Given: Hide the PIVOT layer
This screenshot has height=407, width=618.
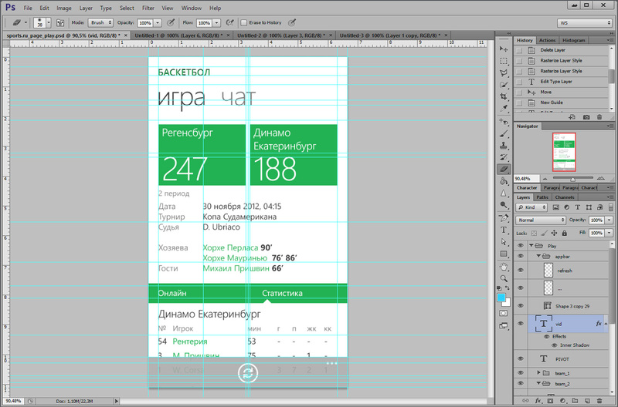Looking at the screenshot, I should point(521,358).
